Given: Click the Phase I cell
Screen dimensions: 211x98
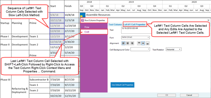Looking at the screenshot, I should [x=6, y=36].
